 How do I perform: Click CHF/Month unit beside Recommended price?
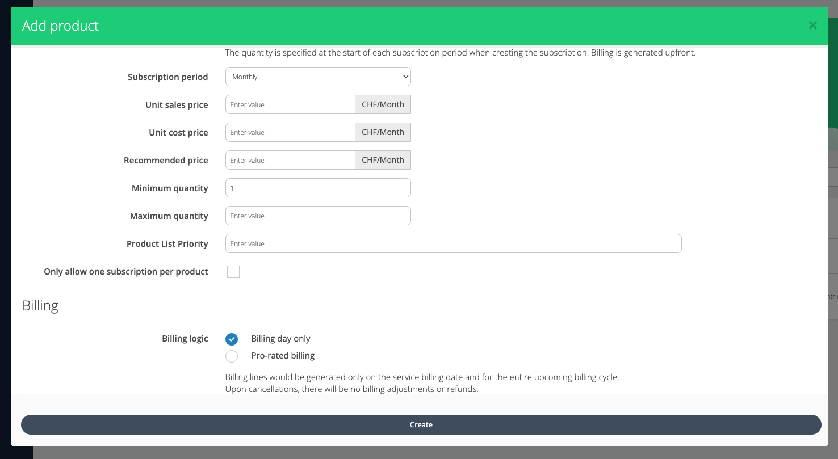click(383, 161)
